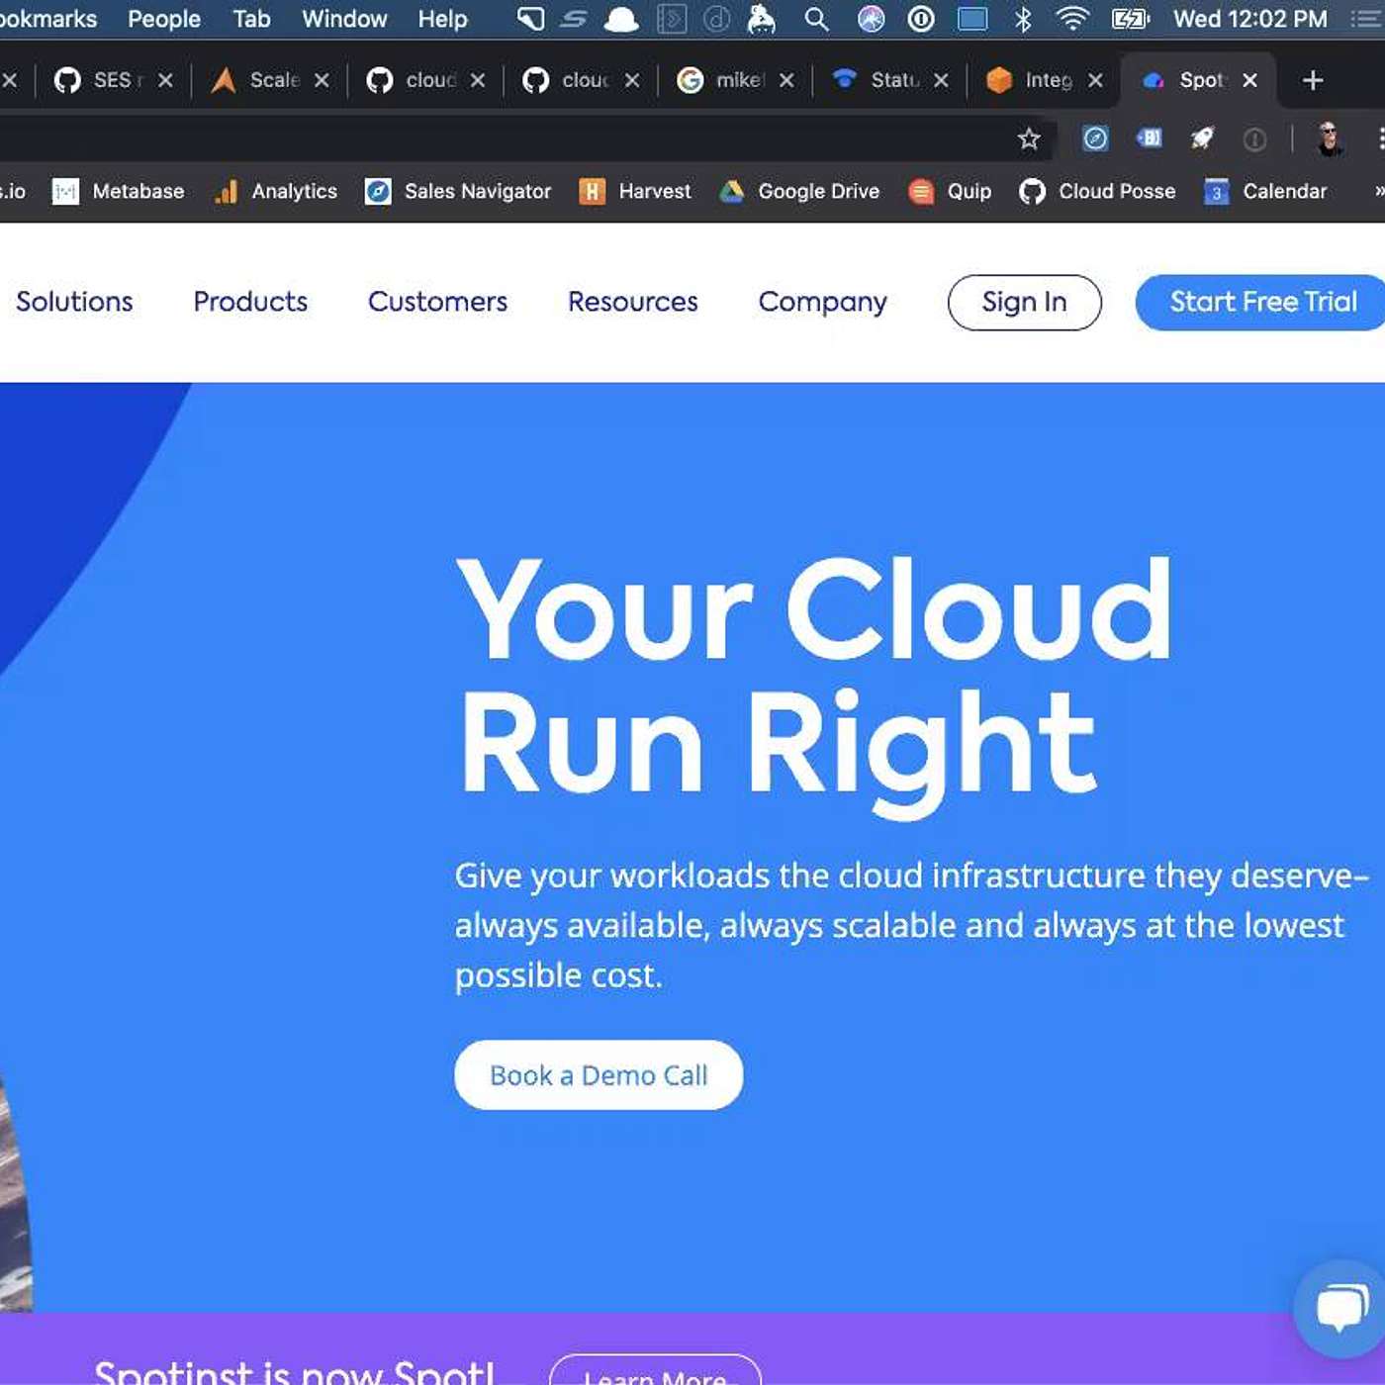Click the Sign In button
Image resolution: width=1385 pixels, height=1385 pixels.
click(x=1024, y=302)
